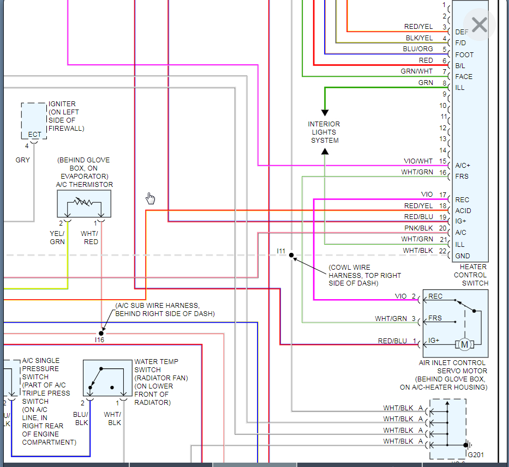Click the green arrow above Interior Lights System
The height and width of the screenshot is (467, 509).
point(325,113)
